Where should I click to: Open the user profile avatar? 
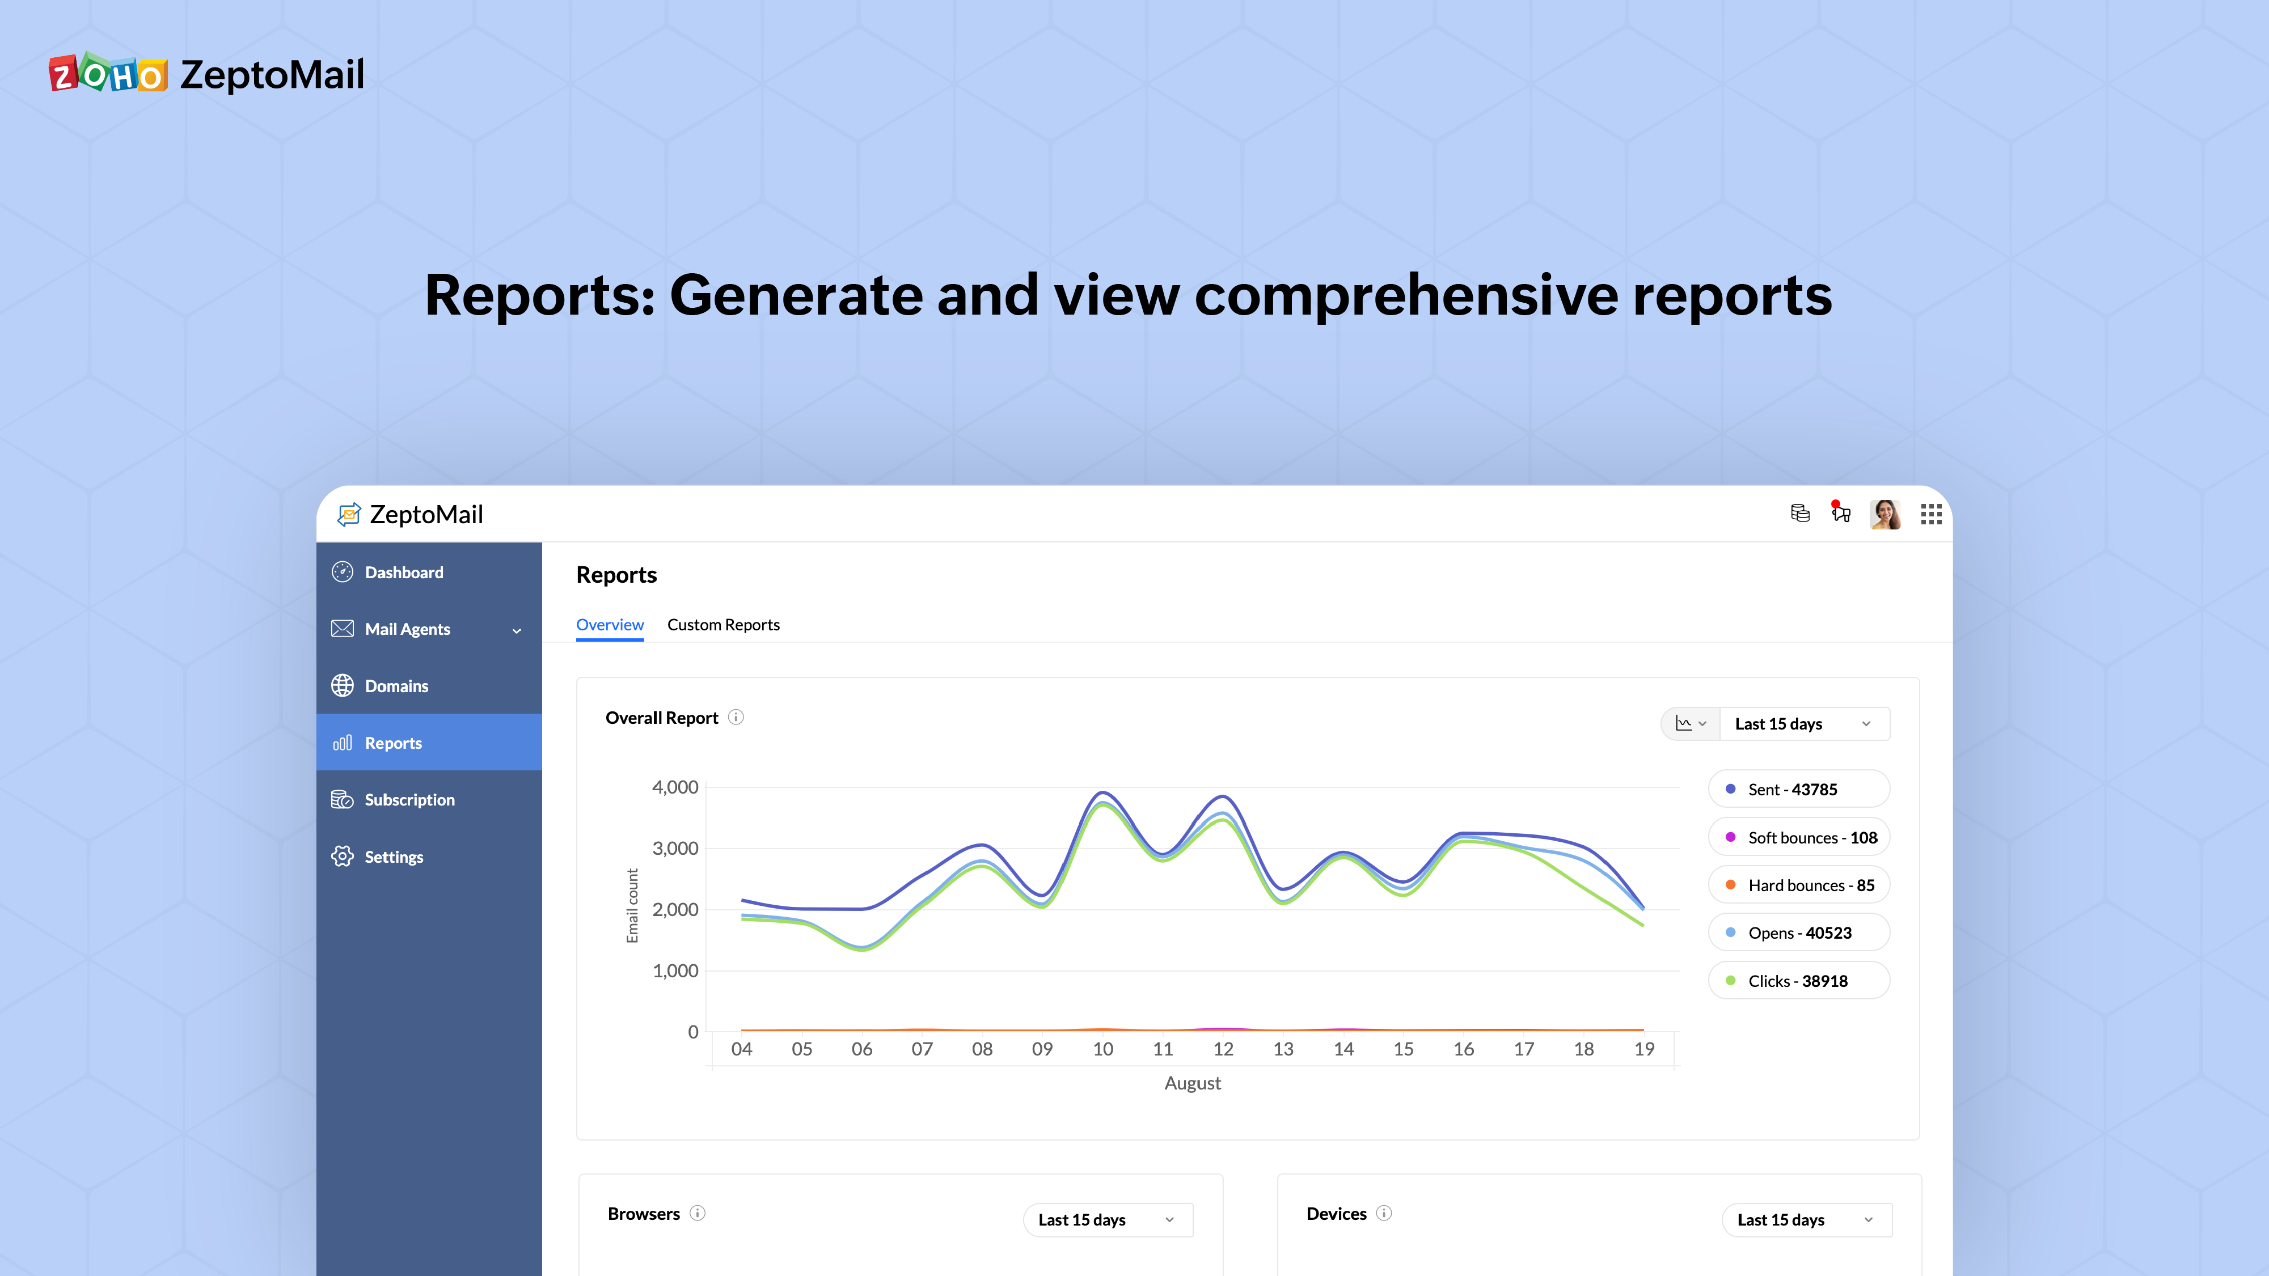(1885, 514)
